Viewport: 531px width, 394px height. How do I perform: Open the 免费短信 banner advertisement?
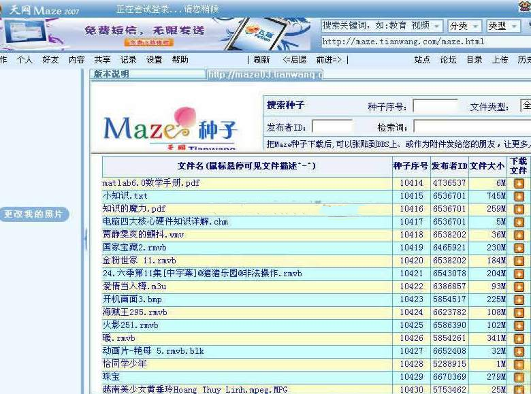155,34
